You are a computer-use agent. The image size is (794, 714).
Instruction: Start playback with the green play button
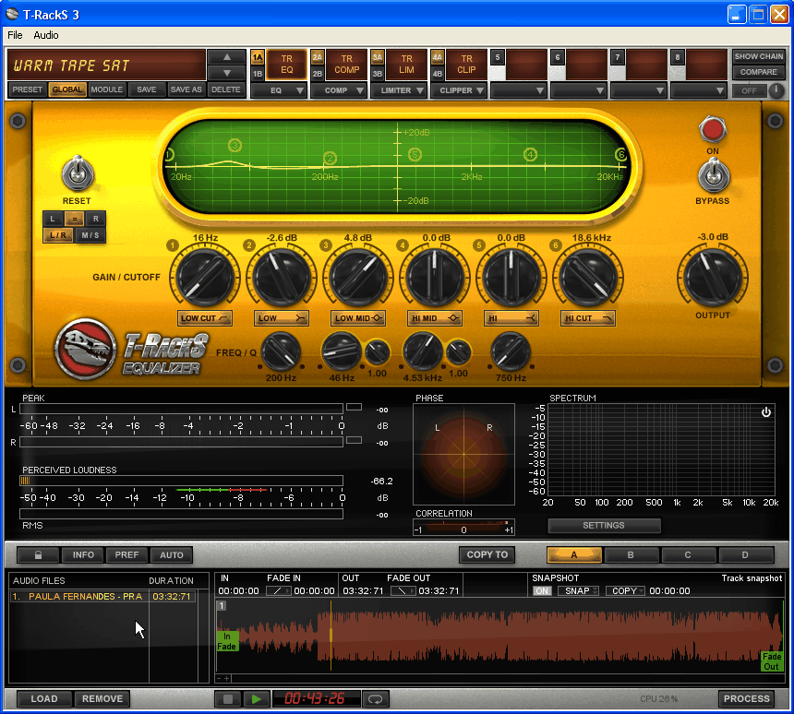click(x=257, y=699)
